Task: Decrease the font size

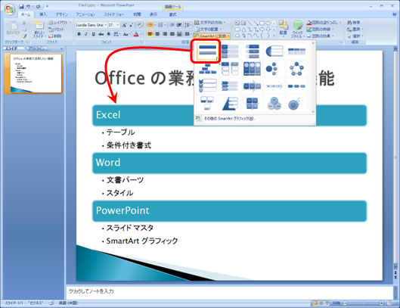Action: click(131, 25)
